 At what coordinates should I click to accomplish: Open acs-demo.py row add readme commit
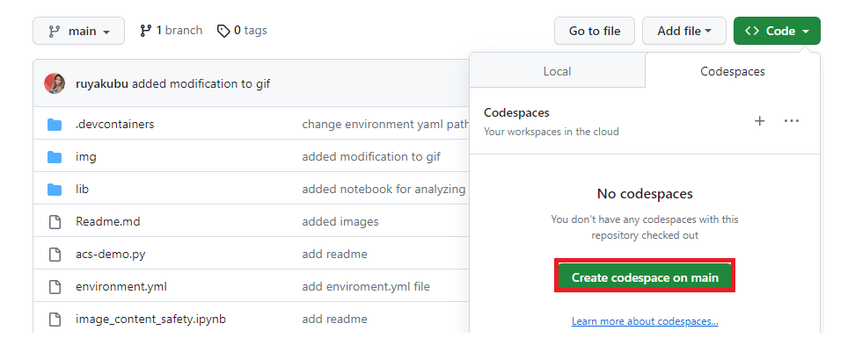[x=335, y=254]
